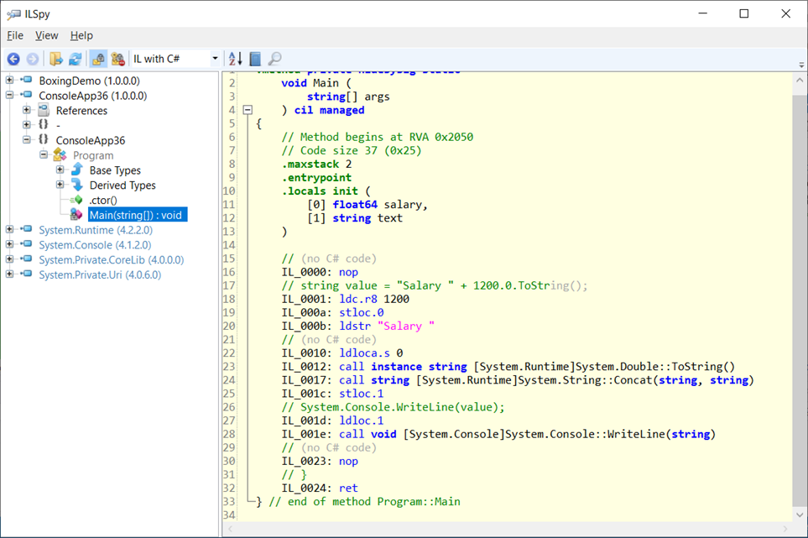Toggle show private/internal members lock button

[x=98, y=59]
